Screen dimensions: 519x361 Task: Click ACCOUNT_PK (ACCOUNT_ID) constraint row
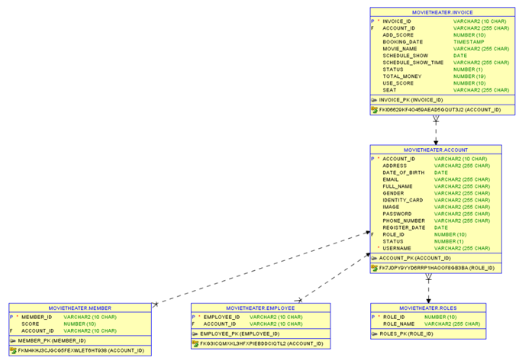click(436, 258)
